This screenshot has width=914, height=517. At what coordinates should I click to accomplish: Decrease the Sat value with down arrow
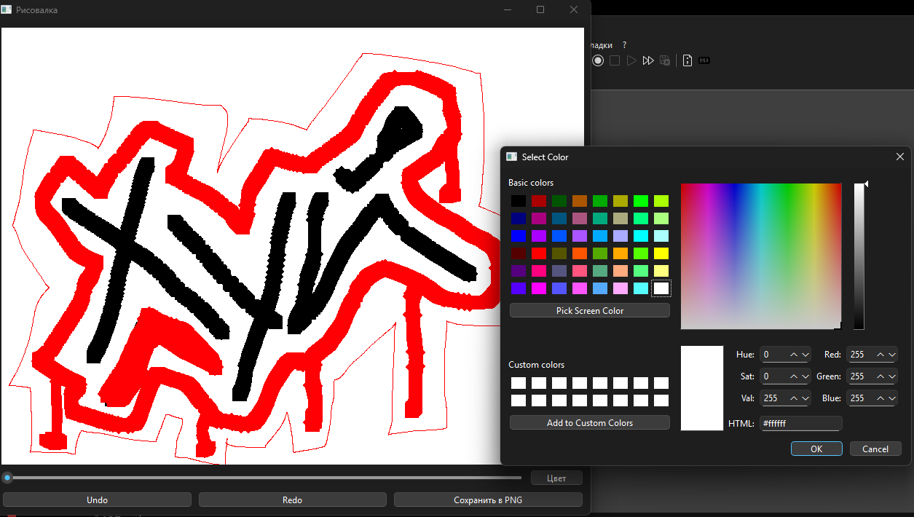[x=805, y=376]
